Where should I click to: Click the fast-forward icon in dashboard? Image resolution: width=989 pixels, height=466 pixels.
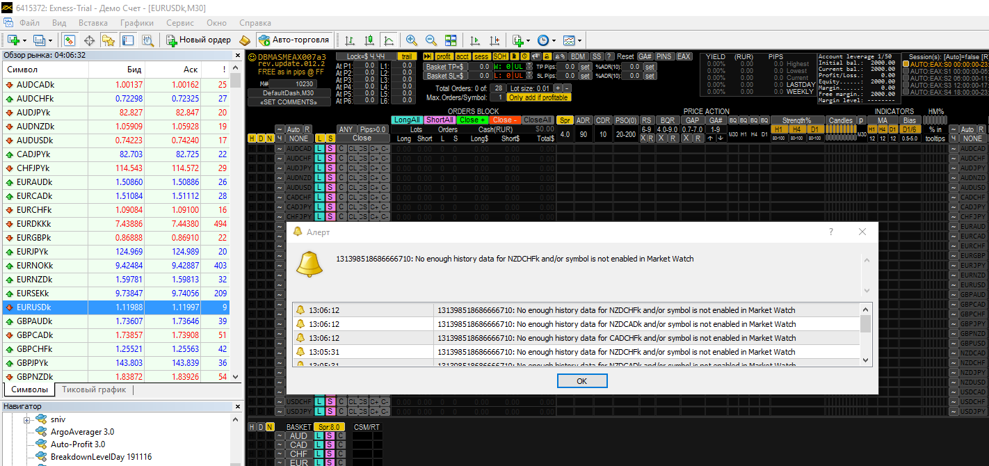[x=428, y=56]
